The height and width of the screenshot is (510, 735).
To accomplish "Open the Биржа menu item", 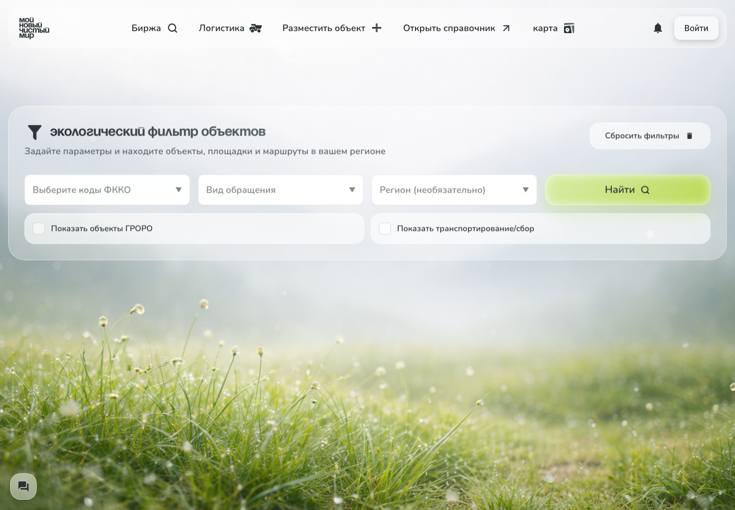I will tap(146, 28).
